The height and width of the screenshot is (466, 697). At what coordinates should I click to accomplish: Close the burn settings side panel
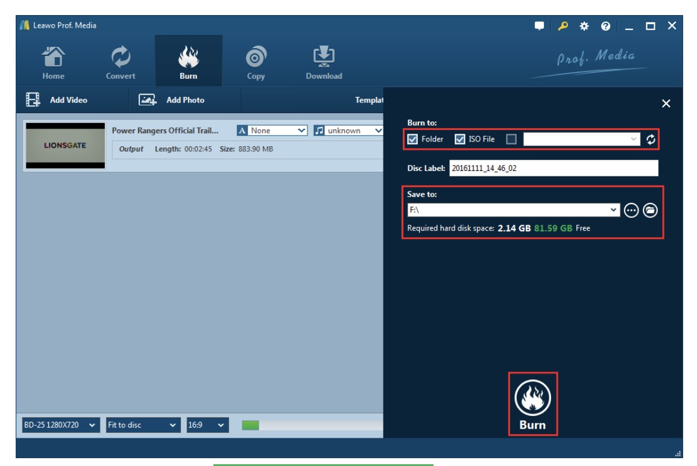pyautogui.click(x=666, y=104)
